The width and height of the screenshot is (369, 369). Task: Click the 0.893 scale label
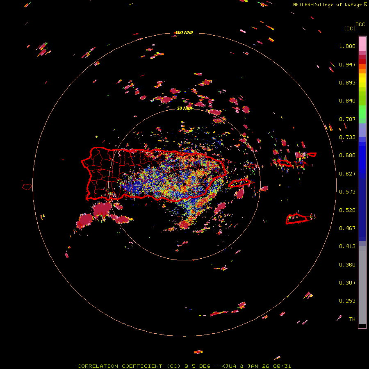coord(347,82)
